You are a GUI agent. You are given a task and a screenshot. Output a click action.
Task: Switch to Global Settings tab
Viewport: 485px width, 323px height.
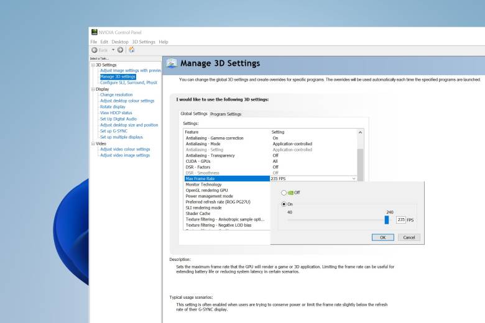pyautogui.click(x=194, y=114)
